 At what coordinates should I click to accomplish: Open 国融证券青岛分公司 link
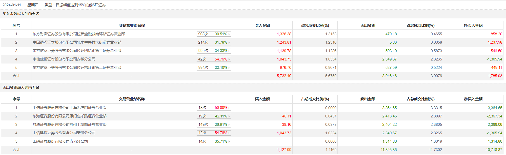tap(60, 141)
